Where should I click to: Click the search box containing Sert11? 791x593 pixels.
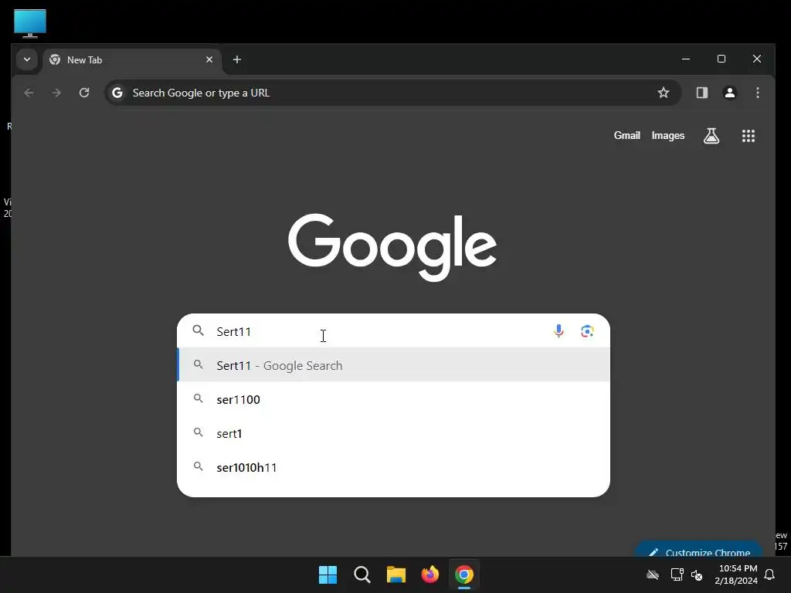(x=393, y=331)
